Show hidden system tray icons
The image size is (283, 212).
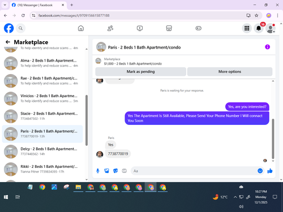[235, 197]
